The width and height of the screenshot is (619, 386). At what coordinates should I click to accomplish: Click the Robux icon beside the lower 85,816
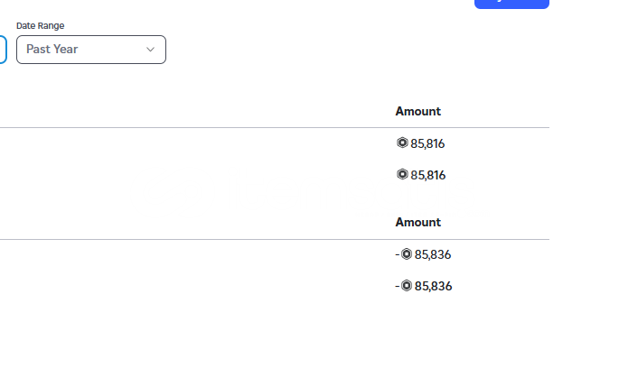pos(402,174)
